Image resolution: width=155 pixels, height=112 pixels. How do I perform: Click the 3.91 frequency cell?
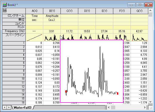tap(52, 31)
